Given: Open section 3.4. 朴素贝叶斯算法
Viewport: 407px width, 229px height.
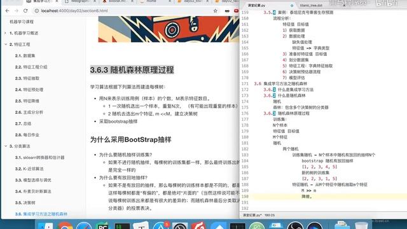Looking at the screenshot, I should pos(33,191).
